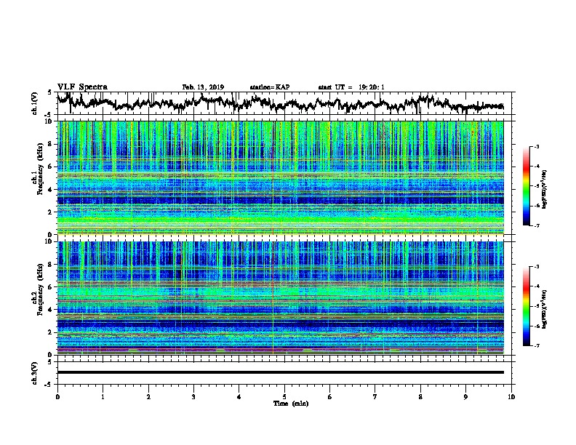Click the time axis end label "10"

[511, 397]
